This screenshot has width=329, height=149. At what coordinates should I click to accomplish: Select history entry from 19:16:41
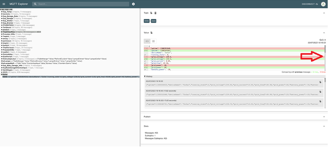pos(234,93)
